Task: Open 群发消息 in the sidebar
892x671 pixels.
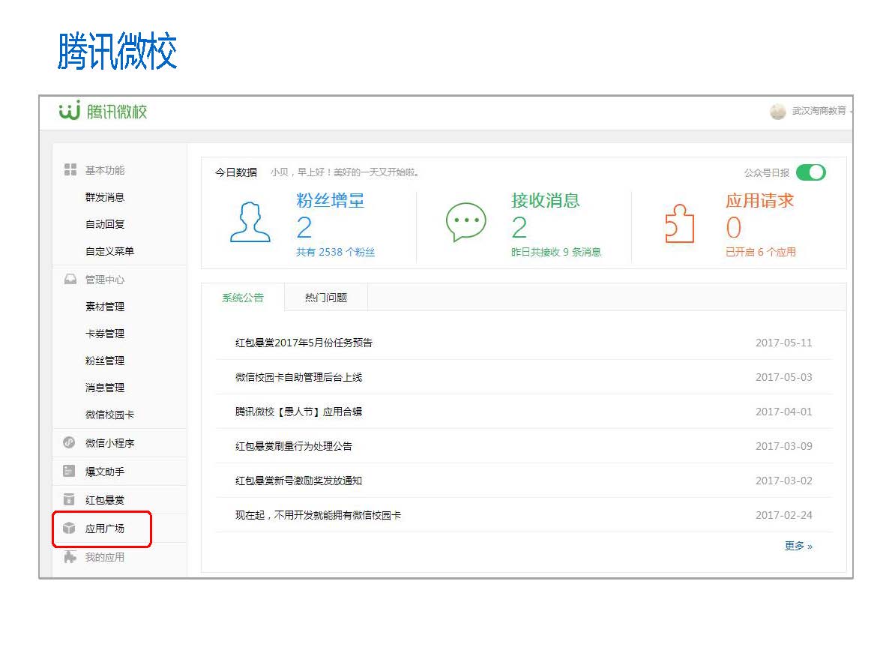Action: (x=105, y=197)
